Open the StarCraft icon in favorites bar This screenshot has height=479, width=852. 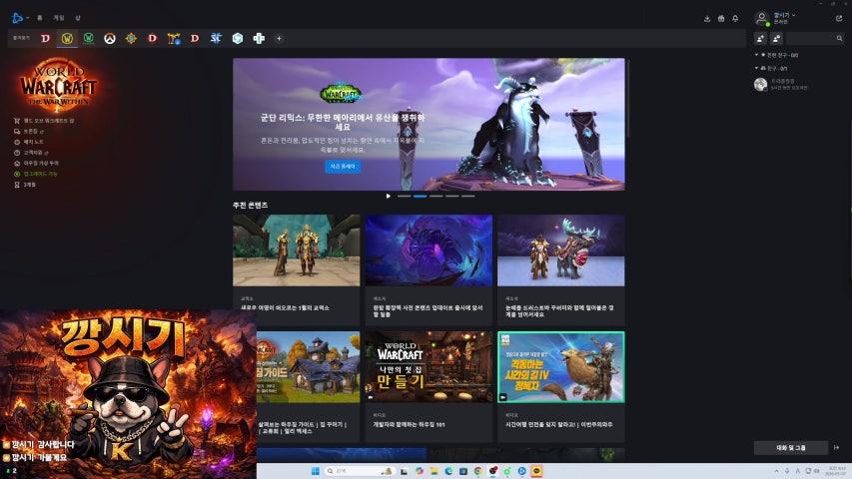[216, 38]
